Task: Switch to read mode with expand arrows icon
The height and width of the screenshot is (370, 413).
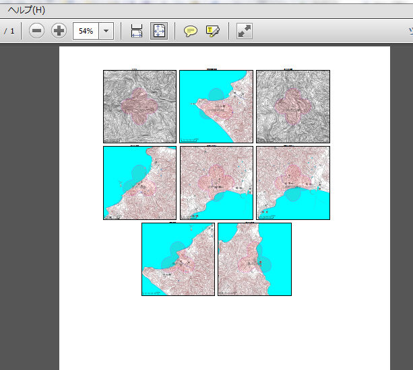Action: (x=244, y=31)
